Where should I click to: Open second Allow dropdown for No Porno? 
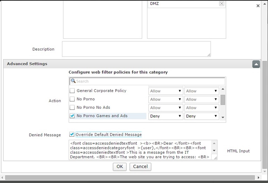pyautogui.click(x=202, y=99)
